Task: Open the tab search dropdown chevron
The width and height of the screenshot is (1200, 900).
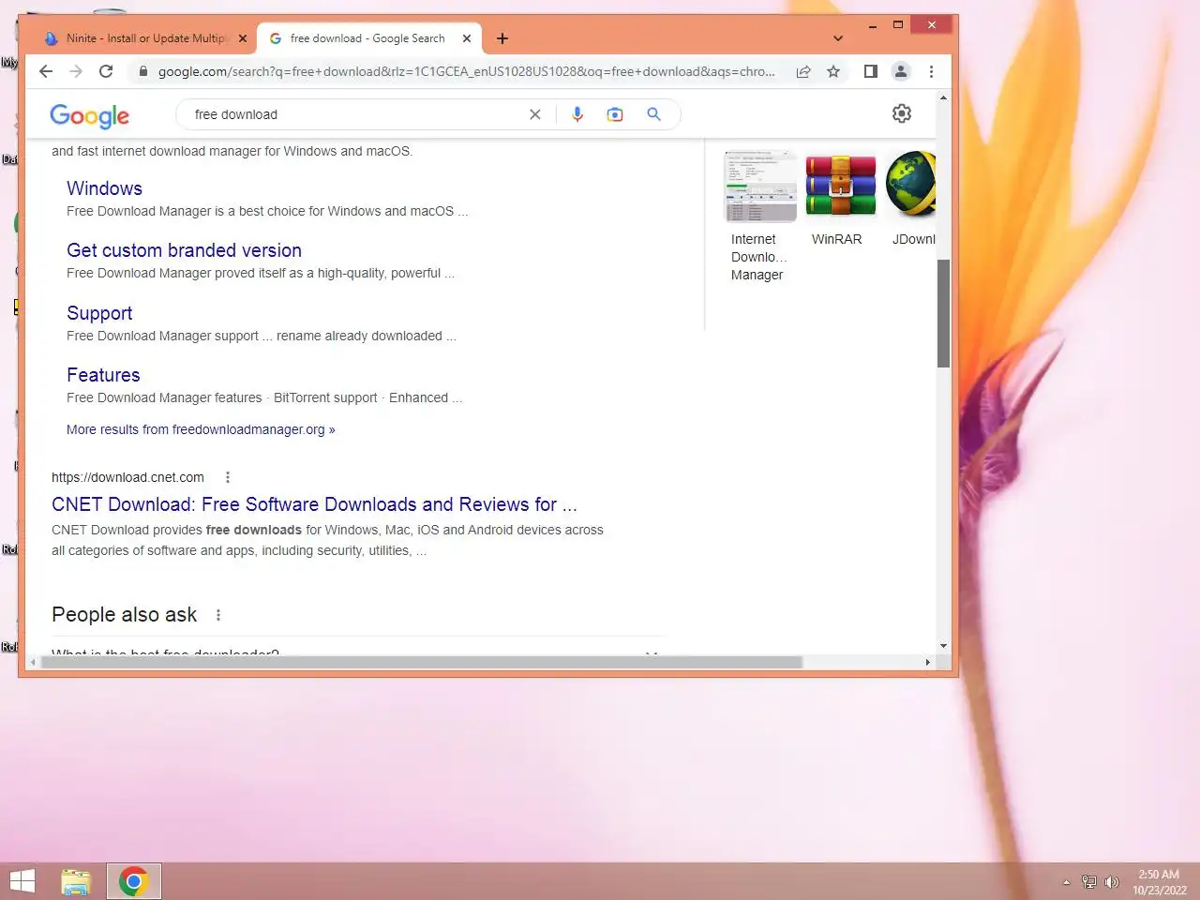Action: point(838,38)
